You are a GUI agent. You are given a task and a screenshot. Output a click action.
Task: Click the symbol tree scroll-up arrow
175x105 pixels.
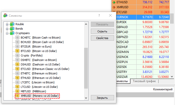pyautogui.click(x=86, y=24)
